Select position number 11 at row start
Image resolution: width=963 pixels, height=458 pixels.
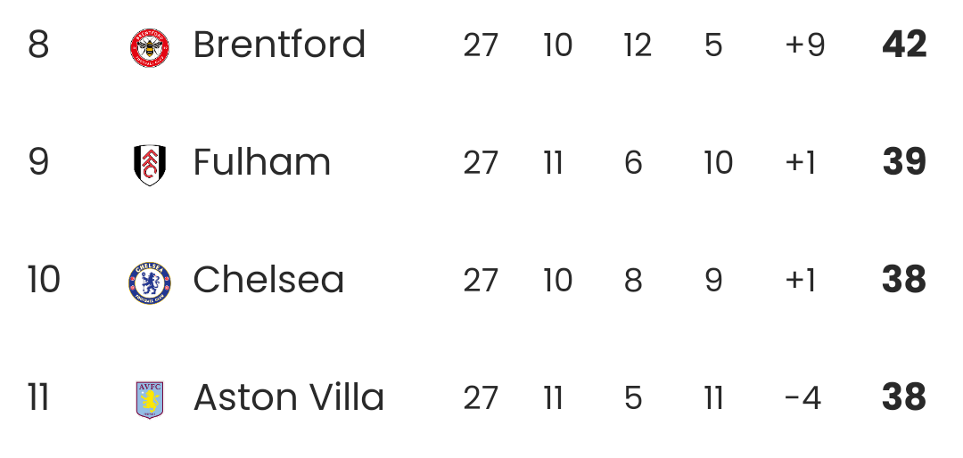[x=38, y=397]
